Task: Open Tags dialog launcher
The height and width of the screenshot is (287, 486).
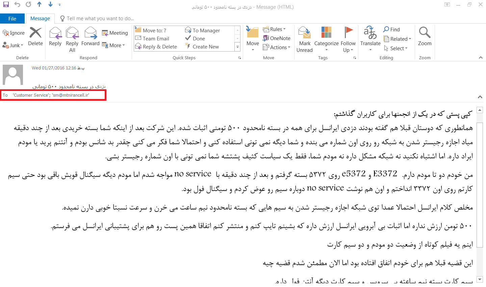Action: click(x=355, y=58)
